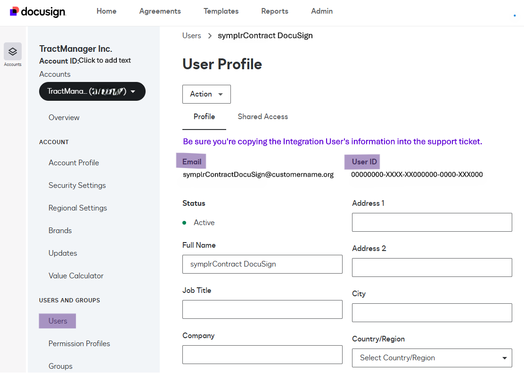This screenshot has height=373, width=524.
Task: Open the Select Country/Region dropdown
Action: [432, 357]
